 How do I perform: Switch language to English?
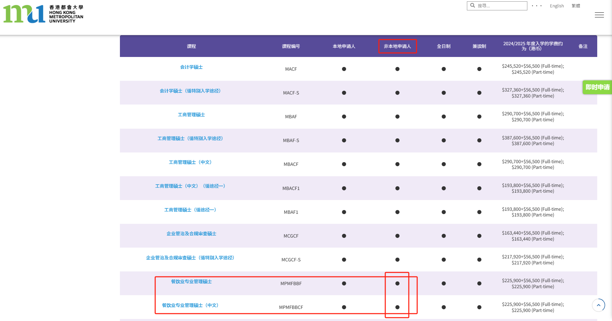[557, 6]
